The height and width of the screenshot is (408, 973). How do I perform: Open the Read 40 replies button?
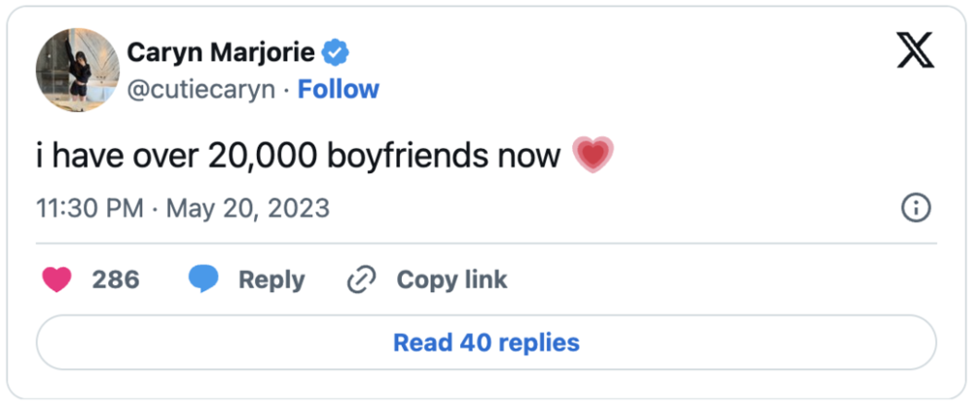pos(486,342)
